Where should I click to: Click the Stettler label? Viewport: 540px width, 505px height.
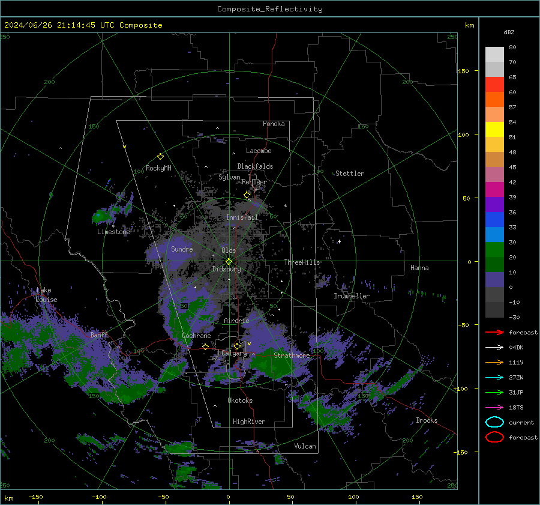350,174
